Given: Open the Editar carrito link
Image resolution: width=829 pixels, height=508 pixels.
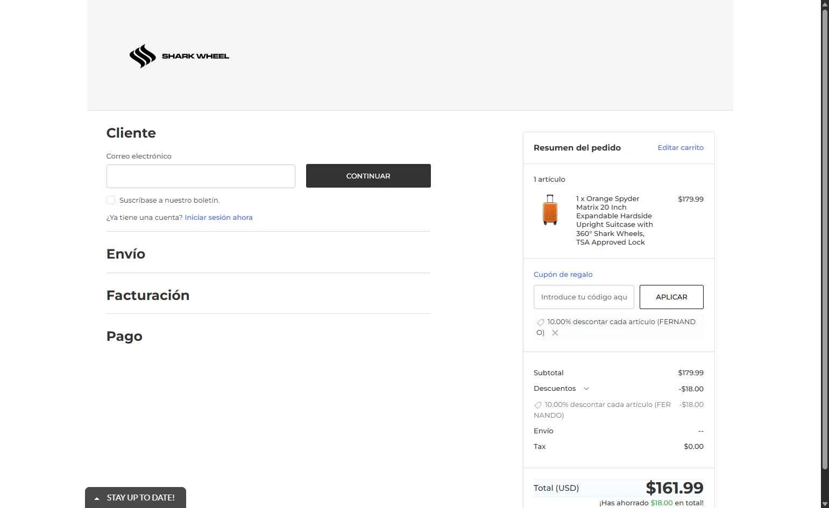Looking at the screenshot, I should pos(681,147).
